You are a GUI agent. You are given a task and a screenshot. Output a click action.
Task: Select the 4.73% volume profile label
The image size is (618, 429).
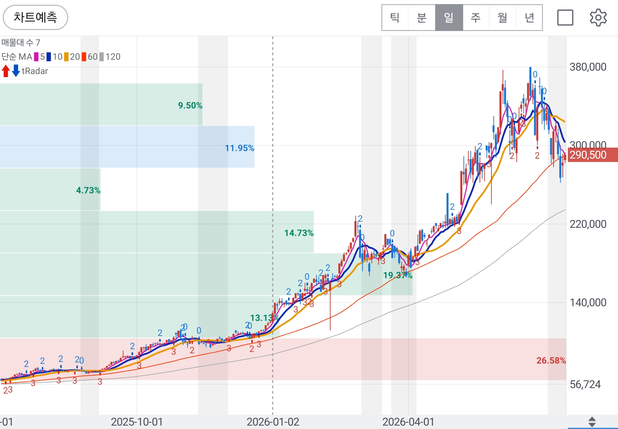(88, 190)
